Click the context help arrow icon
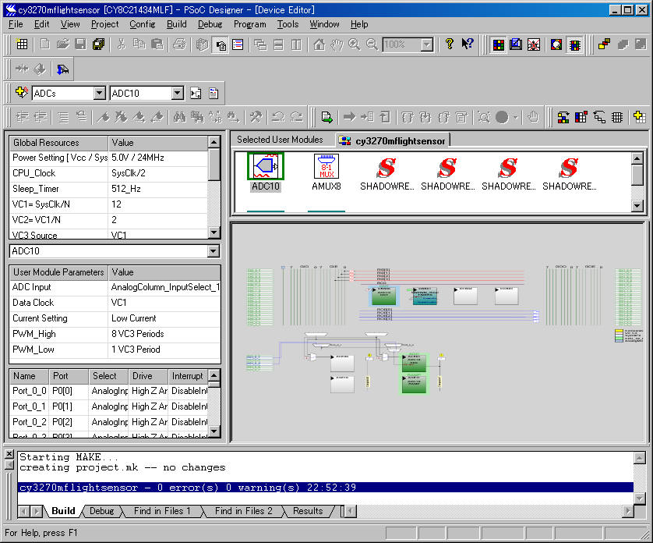Viewport: 653px width, 543px height. click(468, 44)
